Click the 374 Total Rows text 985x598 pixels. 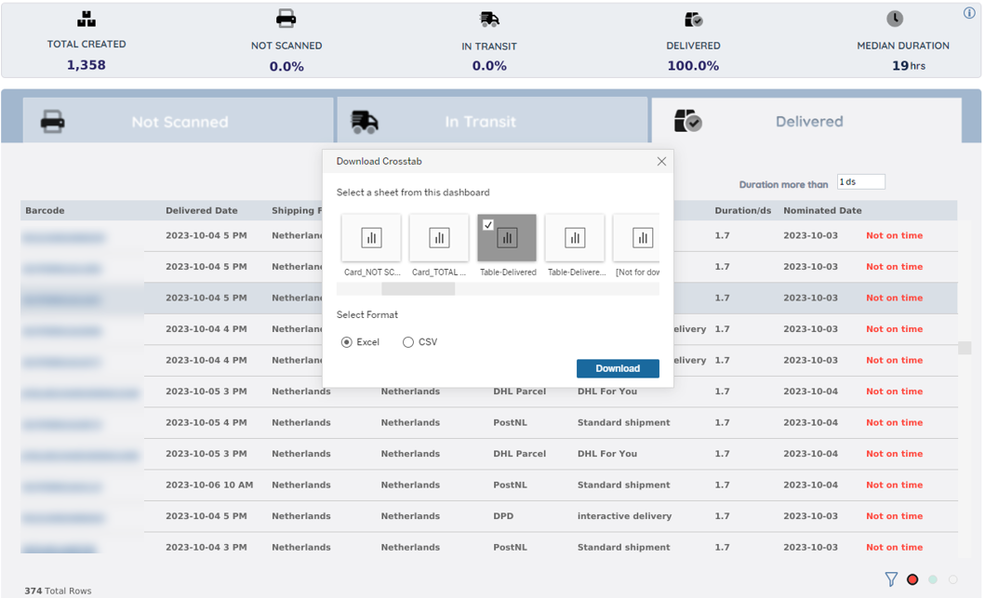58,591
